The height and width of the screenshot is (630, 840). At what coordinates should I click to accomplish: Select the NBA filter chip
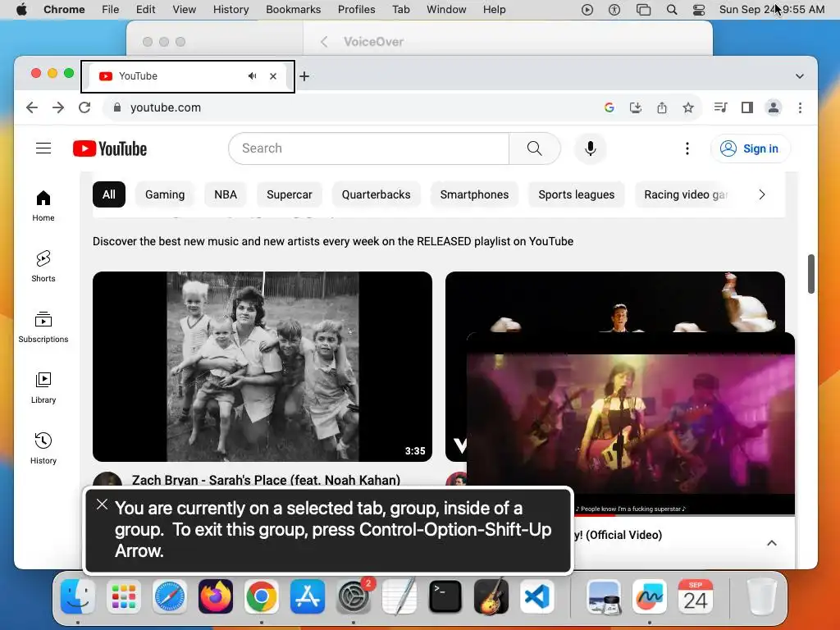(226, 194)
